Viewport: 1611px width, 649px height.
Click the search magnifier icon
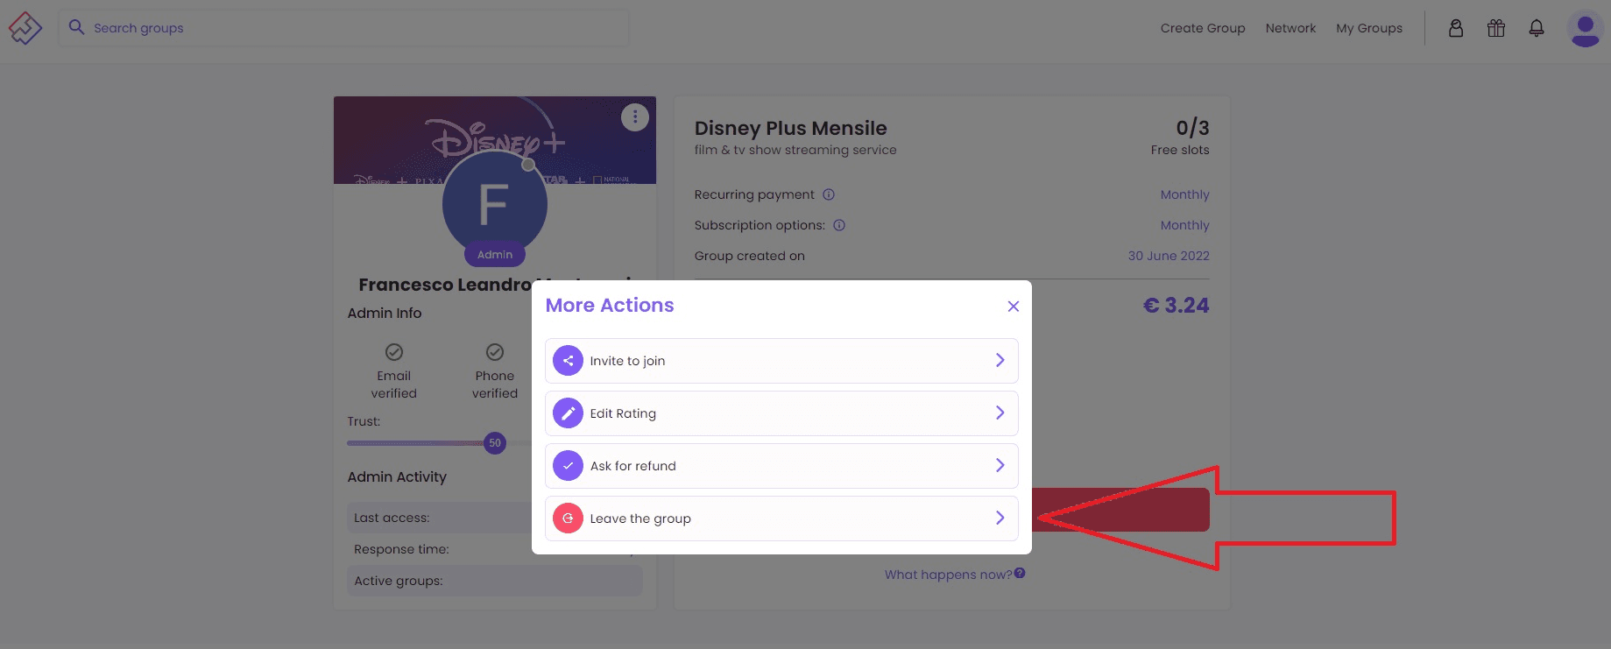click(77, 27)
